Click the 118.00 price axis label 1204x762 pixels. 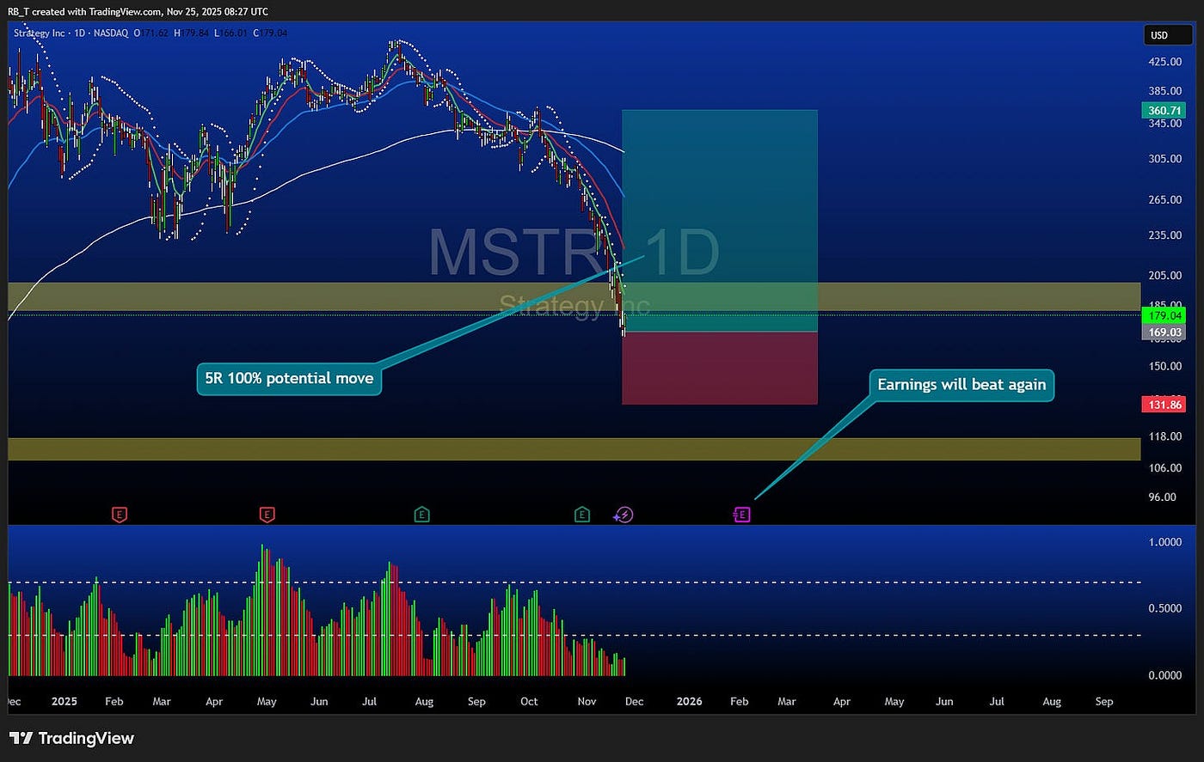click(x=1164, y=436)
